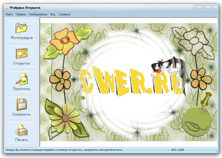Select the Открытки card templates icon
Image resolution: width=222 pixels, height=158 pixels.
coord(21,53)
